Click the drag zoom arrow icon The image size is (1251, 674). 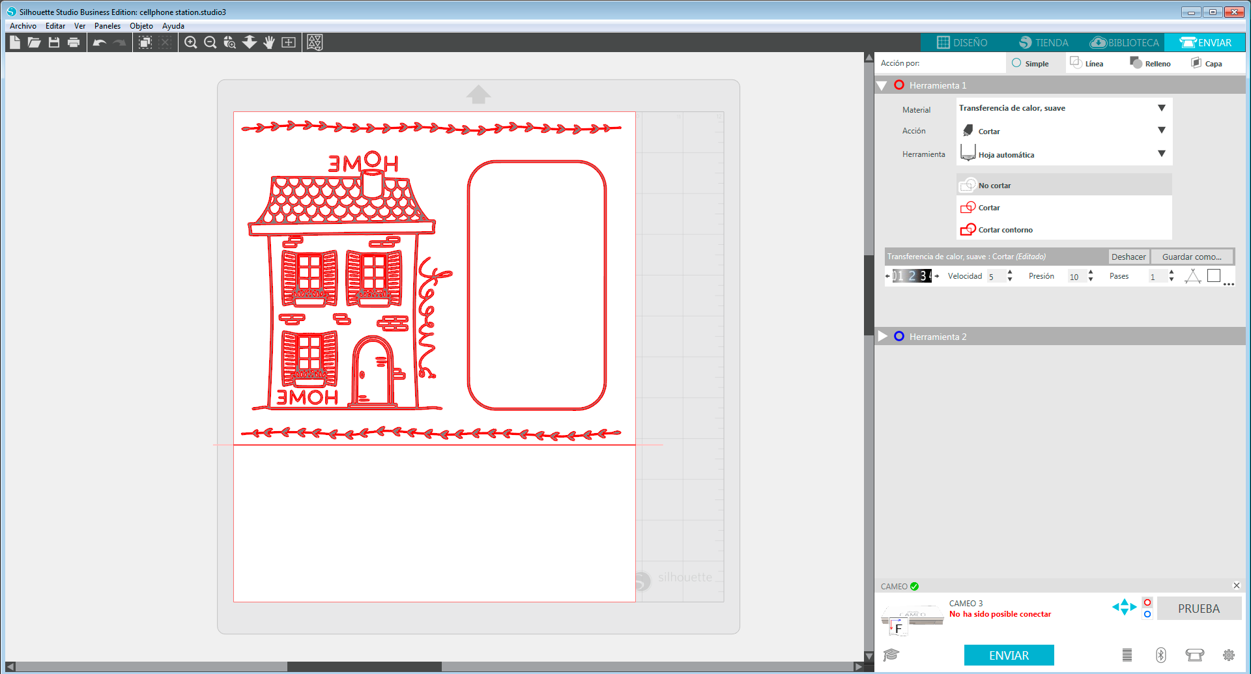click(x=250, y=42)
